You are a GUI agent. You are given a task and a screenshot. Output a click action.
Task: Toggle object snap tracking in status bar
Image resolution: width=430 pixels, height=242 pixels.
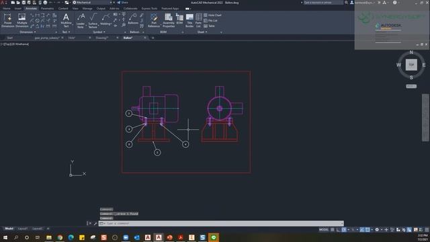pos(362,230)
